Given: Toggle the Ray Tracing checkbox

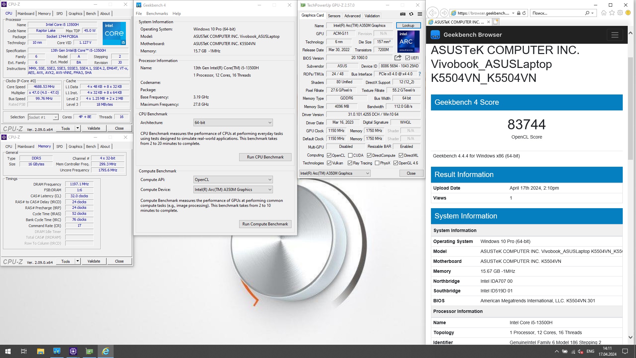Looking at the screenshot, I should [x=350, y=163].
